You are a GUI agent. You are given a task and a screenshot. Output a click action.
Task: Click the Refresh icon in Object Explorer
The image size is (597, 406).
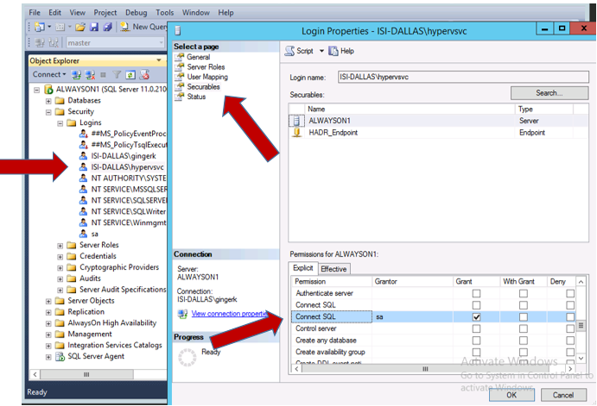point(130,75)
